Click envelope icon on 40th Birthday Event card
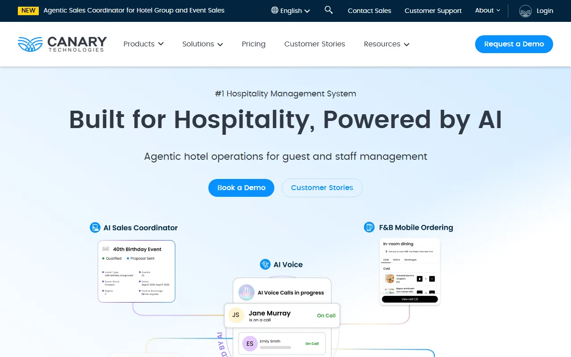Viewport: 571px width, 357px height. click(106, 249)
